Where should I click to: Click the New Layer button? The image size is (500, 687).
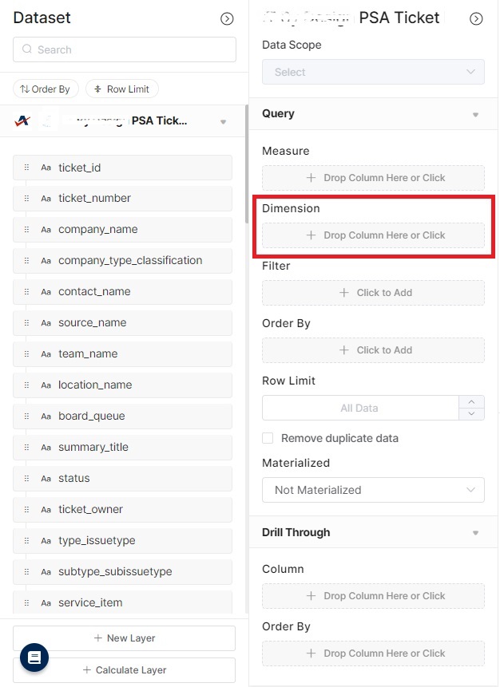(x=124, y=638)
